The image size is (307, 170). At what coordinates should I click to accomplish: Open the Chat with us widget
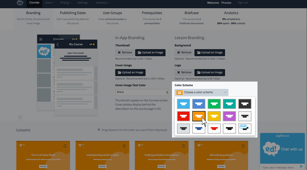282,149
